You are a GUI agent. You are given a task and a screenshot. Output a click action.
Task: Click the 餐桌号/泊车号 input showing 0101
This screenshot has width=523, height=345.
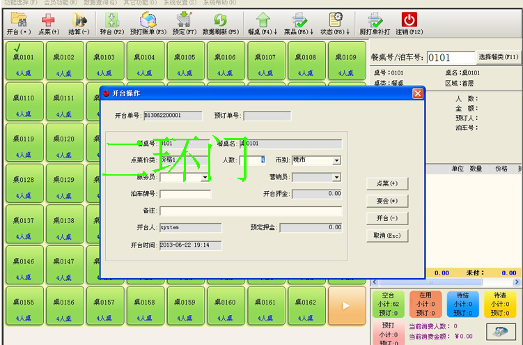pos(451,57)
